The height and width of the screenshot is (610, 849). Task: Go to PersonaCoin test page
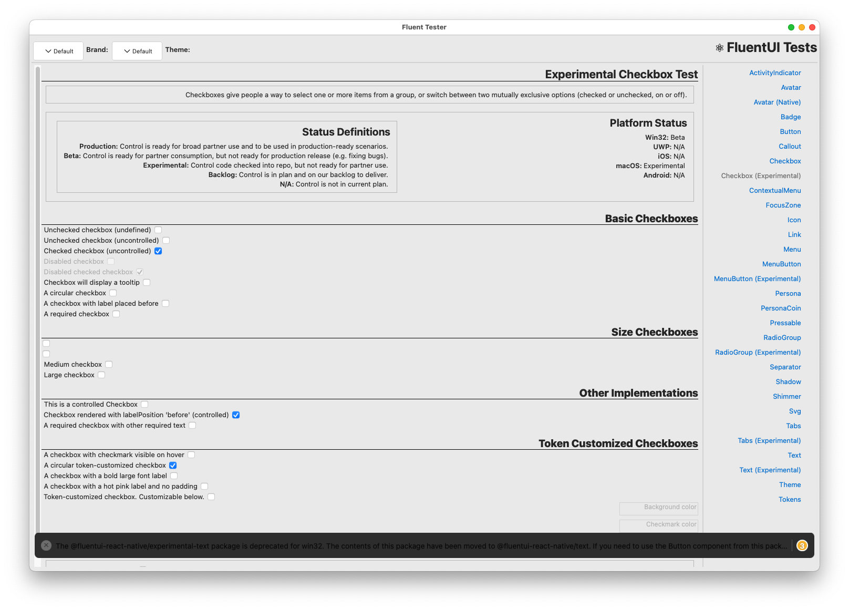[x=781, y=308]
